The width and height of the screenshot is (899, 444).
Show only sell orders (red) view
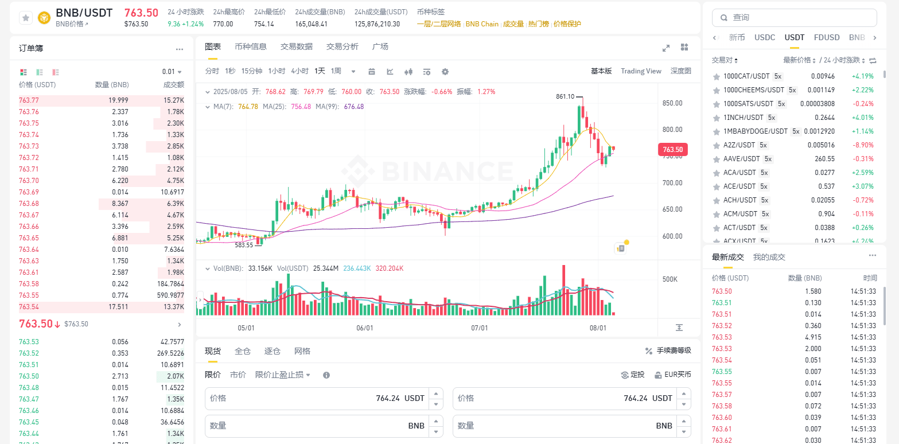pos(56,72)
